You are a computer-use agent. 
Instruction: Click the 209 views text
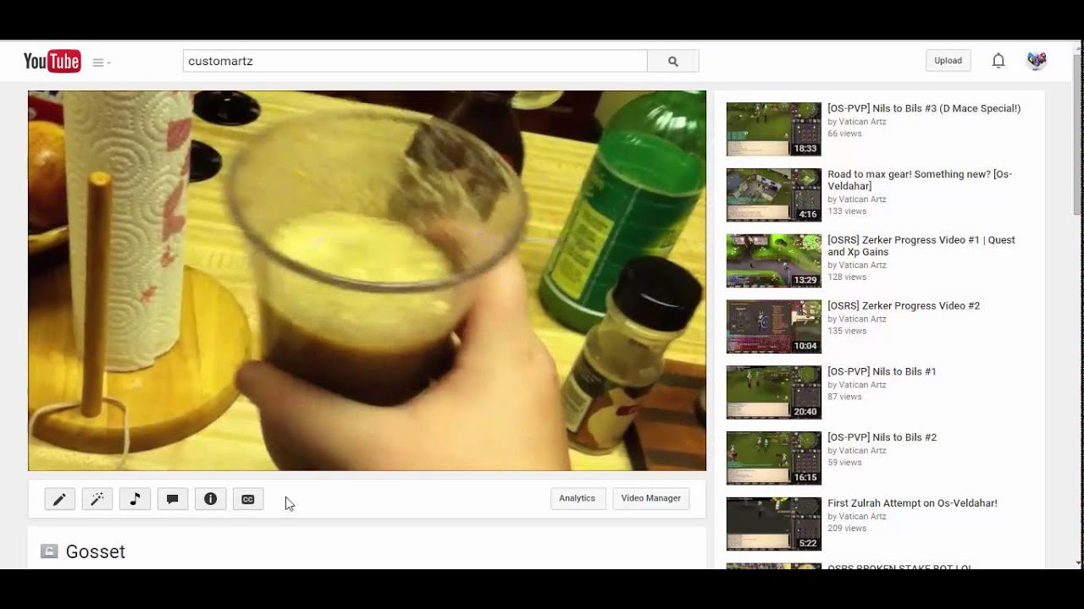tap(847, 529)
